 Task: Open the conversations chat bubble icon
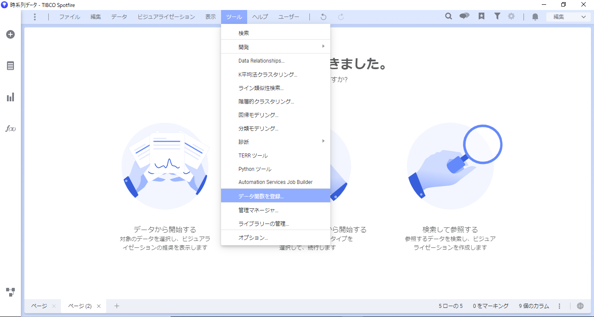464,17
